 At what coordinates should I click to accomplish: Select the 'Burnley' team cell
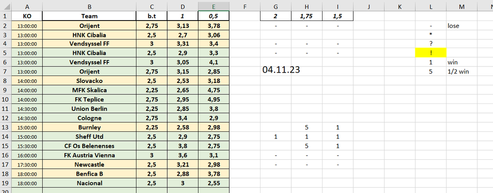(x=89, y=127)
